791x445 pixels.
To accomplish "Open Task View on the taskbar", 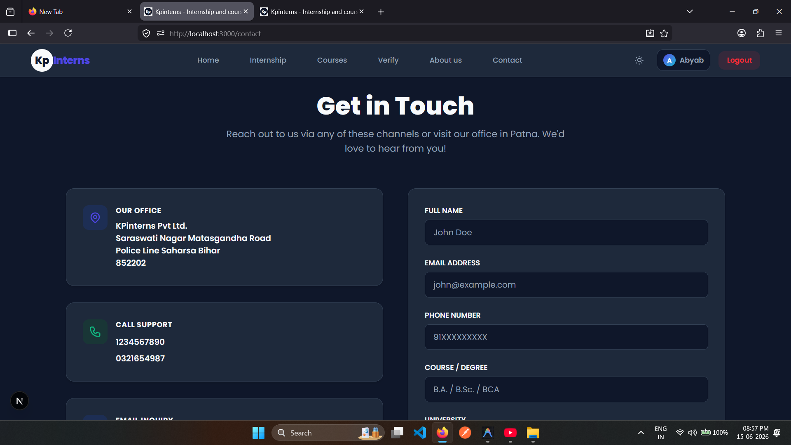I will point(397,433).
